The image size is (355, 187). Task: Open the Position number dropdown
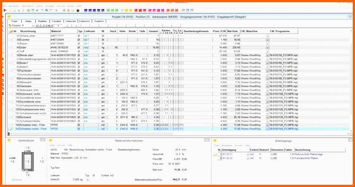(x=33, y=26)
